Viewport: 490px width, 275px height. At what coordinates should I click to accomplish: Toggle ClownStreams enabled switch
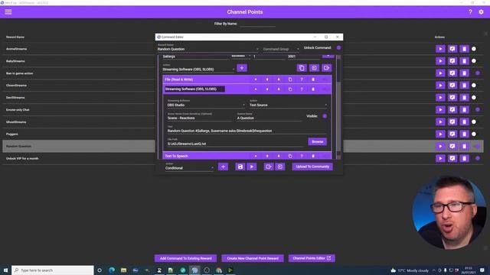[474, 86]
